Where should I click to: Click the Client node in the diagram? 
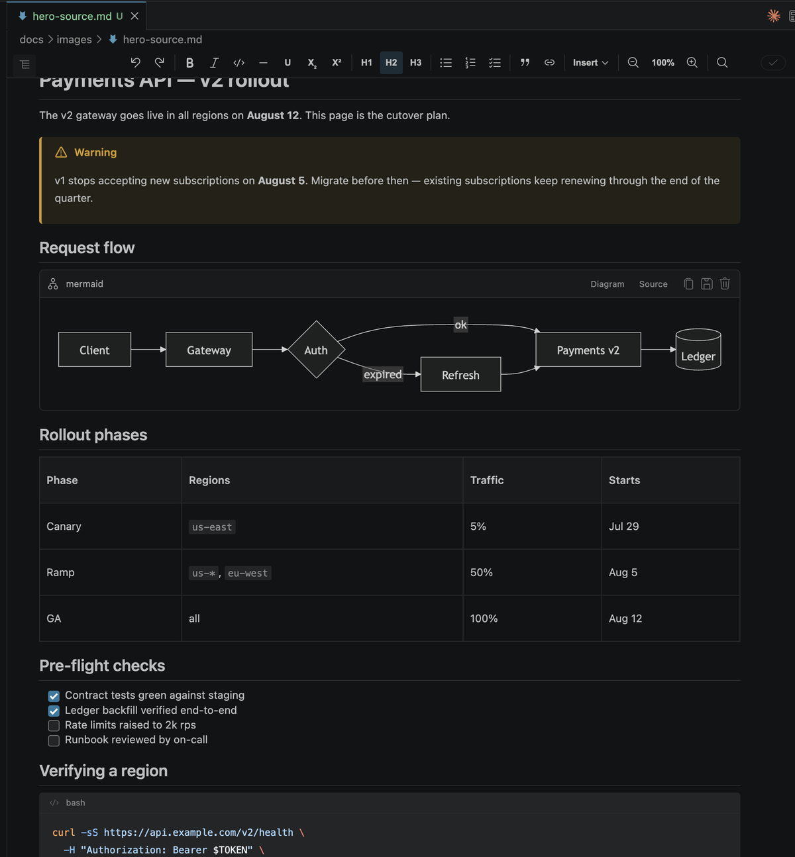pos(95,350)
